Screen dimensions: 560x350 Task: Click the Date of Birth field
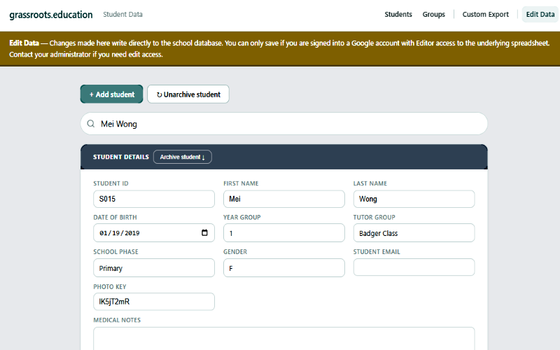154,233
